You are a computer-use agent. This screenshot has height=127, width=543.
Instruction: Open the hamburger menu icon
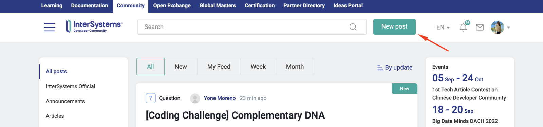50,27
